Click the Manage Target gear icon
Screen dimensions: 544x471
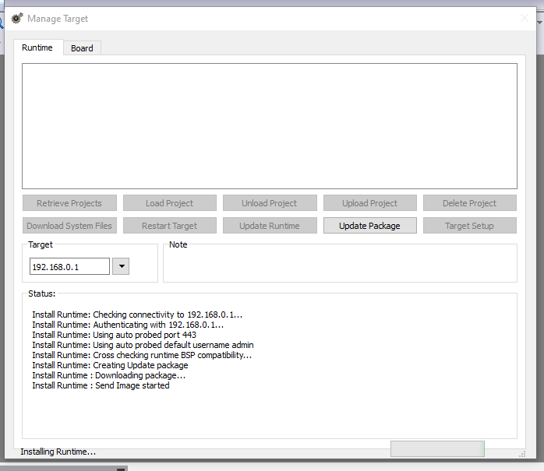coord(16,18)
